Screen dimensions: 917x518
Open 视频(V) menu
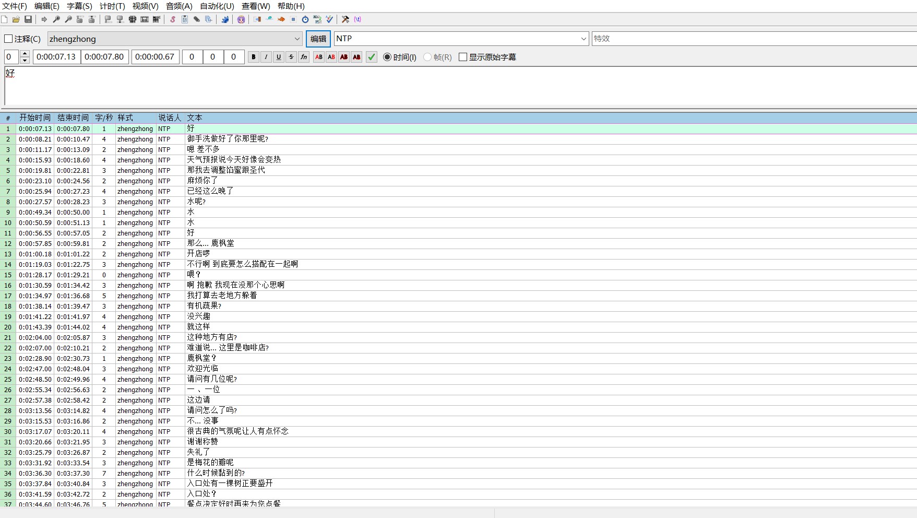[x=145, y=6]
